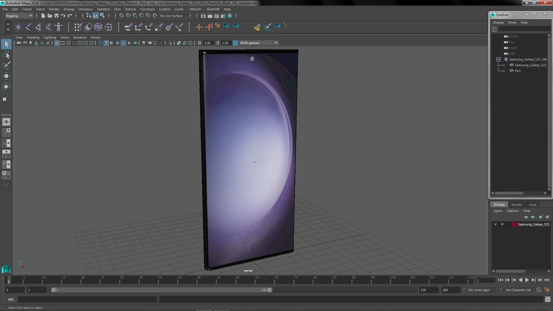Toggle smooth shade all in viewport

coord(106,43)
